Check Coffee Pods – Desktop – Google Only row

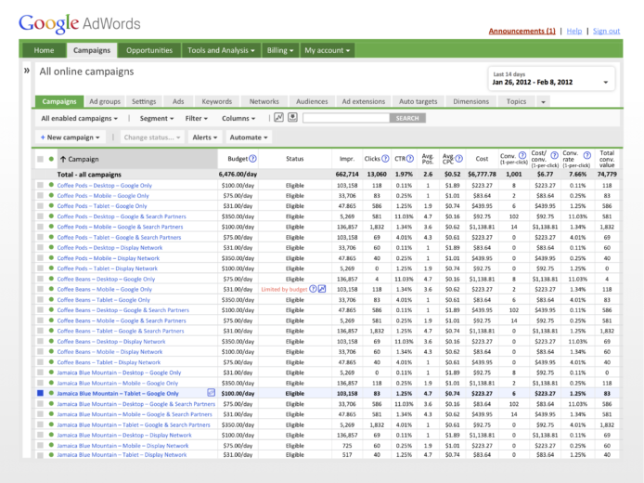coord(40,185)
